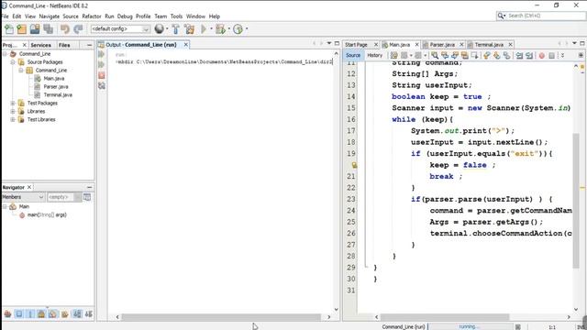Screen dimensions: 587x330
Task: Click the Undo arrow icon
Action: [x=65, y=28]
